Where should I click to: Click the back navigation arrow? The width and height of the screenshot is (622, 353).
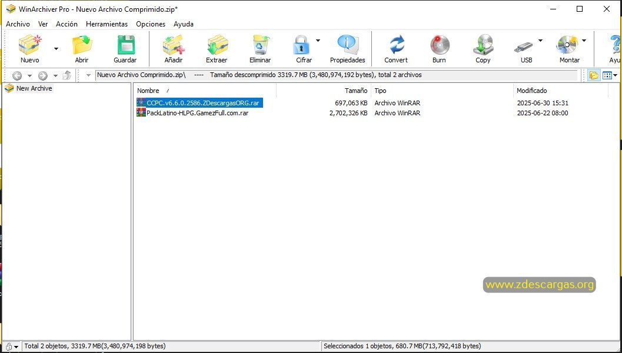pos(16,75)
